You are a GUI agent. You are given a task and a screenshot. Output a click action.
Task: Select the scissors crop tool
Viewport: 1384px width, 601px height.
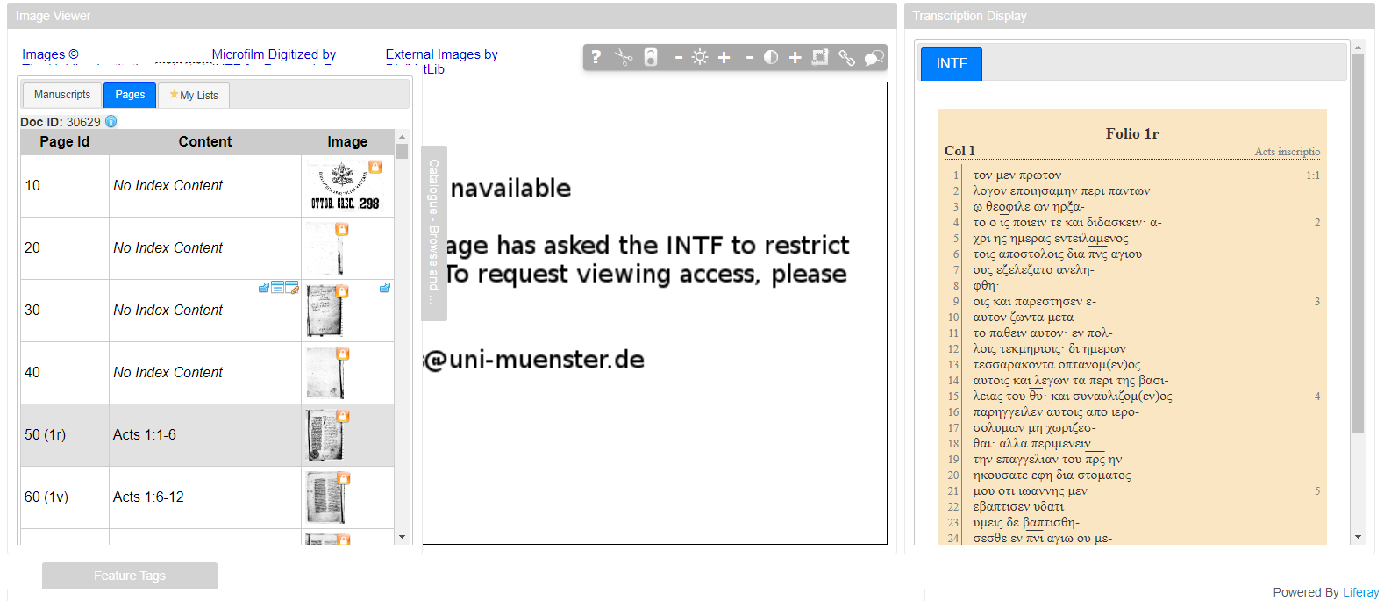pos(624,57)
